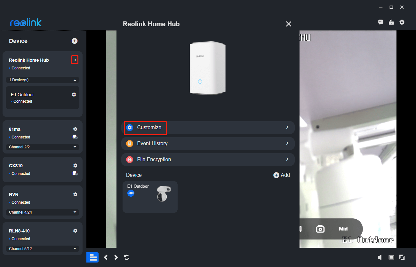Open app settings gear in top bar
416x267 pixels.
click(402, 22)
